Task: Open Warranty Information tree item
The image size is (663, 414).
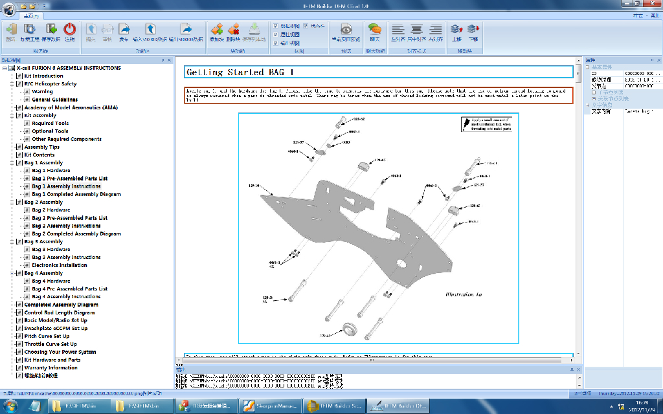Action: click(x=51, y=367)
